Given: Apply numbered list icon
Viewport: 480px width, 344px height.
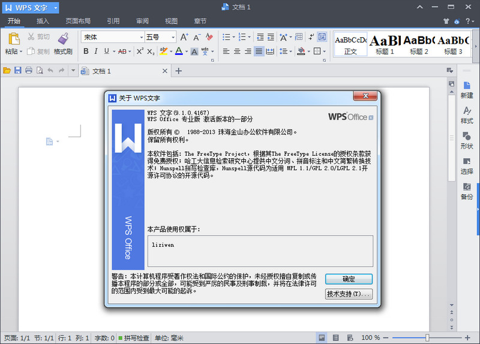Looking at the screenshot, I should (x=242, y=37).
